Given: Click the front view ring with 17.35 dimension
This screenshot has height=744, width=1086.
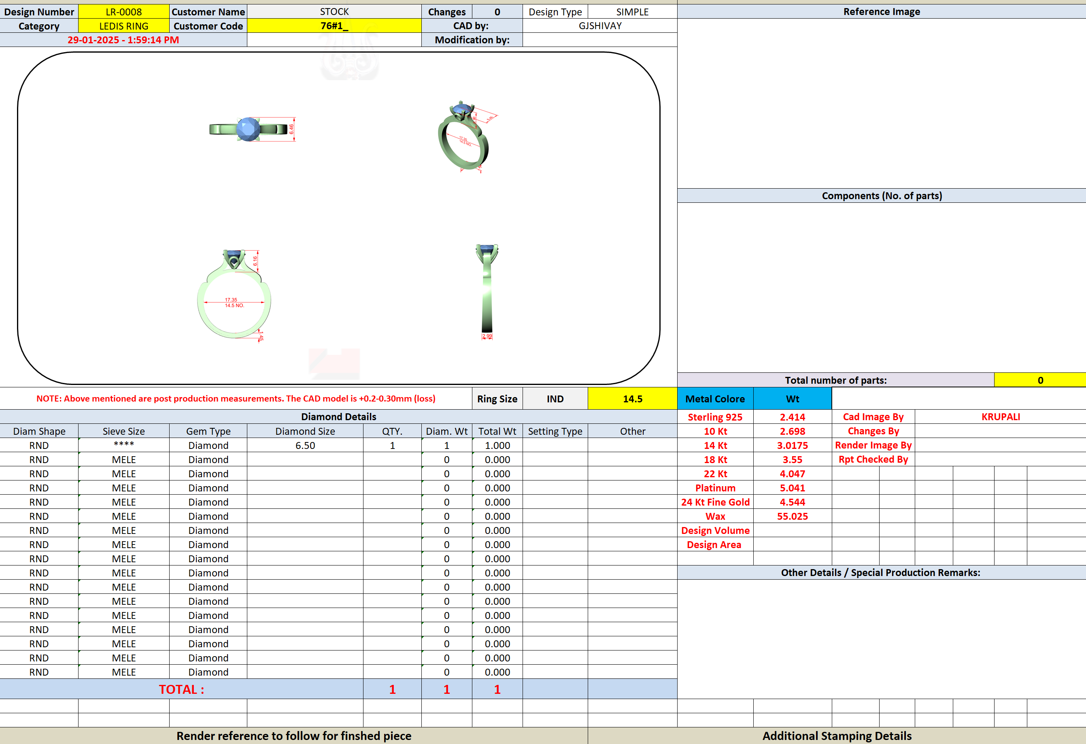Looking at the screenshot, I should coord(234,295).
